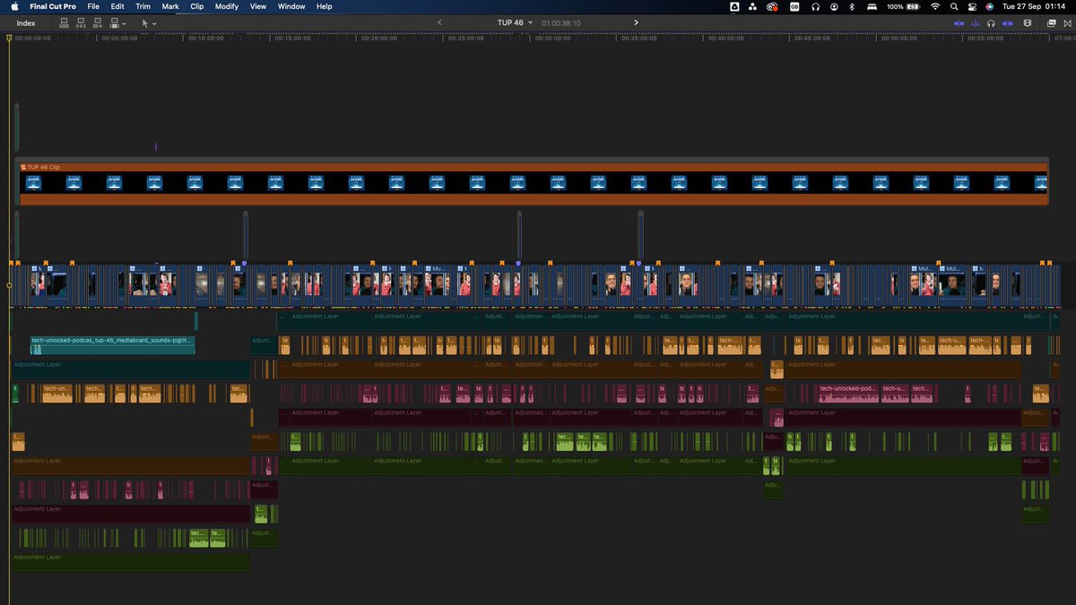Screen dimensions: 1076x605
Task: Open the Modify menu
Action: (x=226, y=6)
